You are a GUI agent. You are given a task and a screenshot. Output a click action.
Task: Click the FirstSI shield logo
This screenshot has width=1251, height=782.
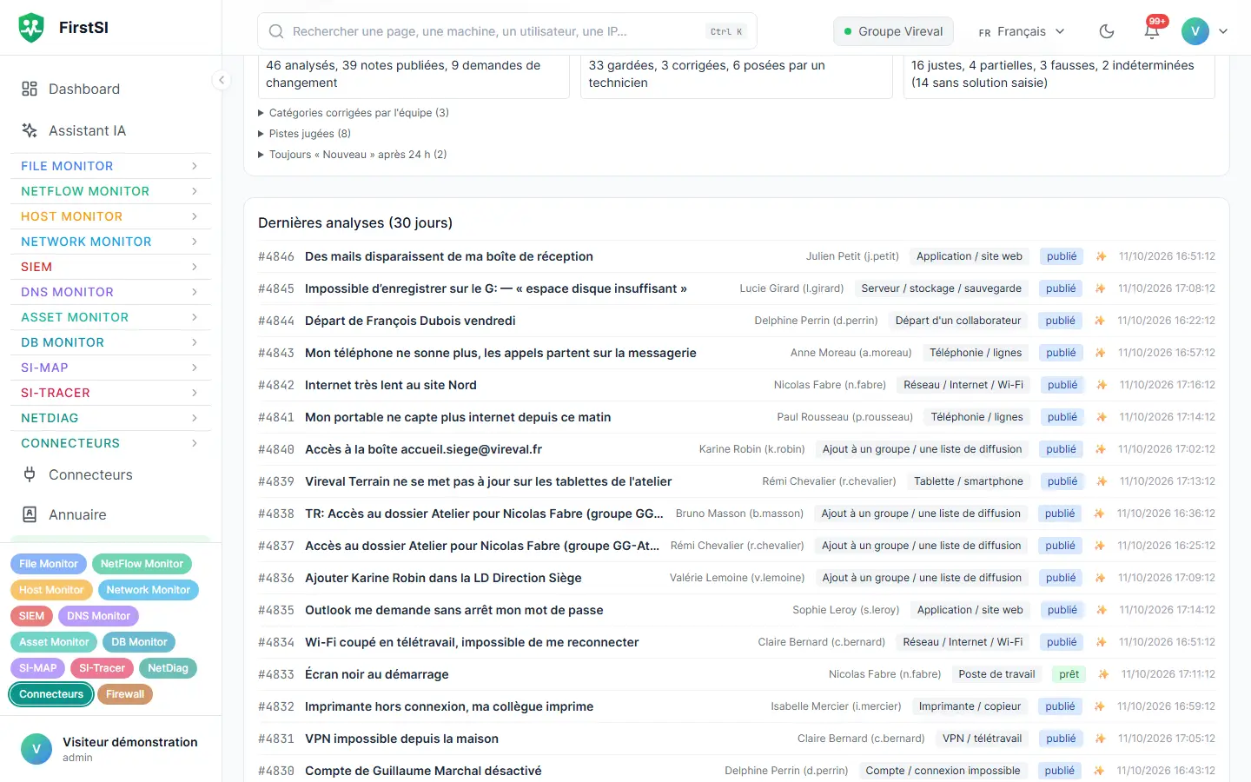(x=31, y=28)
